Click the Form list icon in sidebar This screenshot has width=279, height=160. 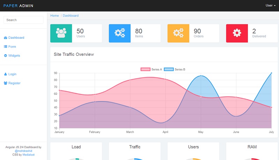pyautogui.click(x=6, y=47)
